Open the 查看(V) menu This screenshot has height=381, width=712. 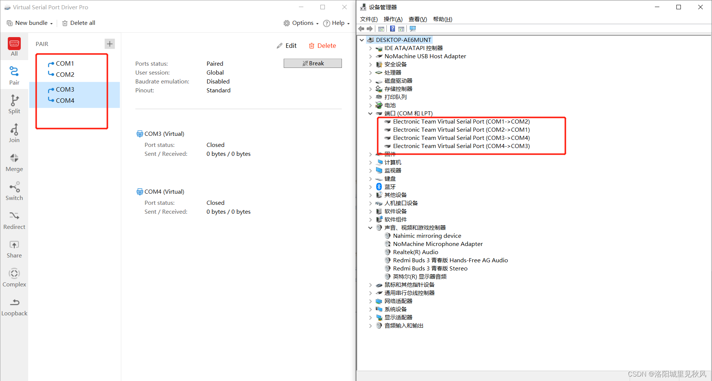[418, 19]
